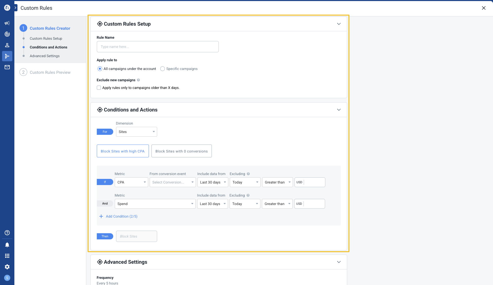Open the notifications bell icon
This screenshot has height=285, width=493.
tap(7, 245)
